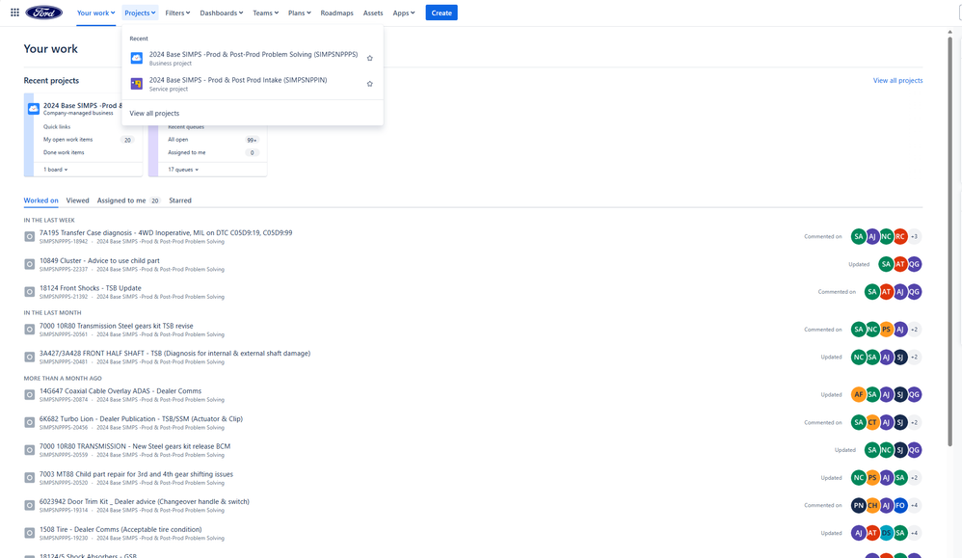Click CT avatar on 6K682 Turbo Lion row

tap(872, 422)
